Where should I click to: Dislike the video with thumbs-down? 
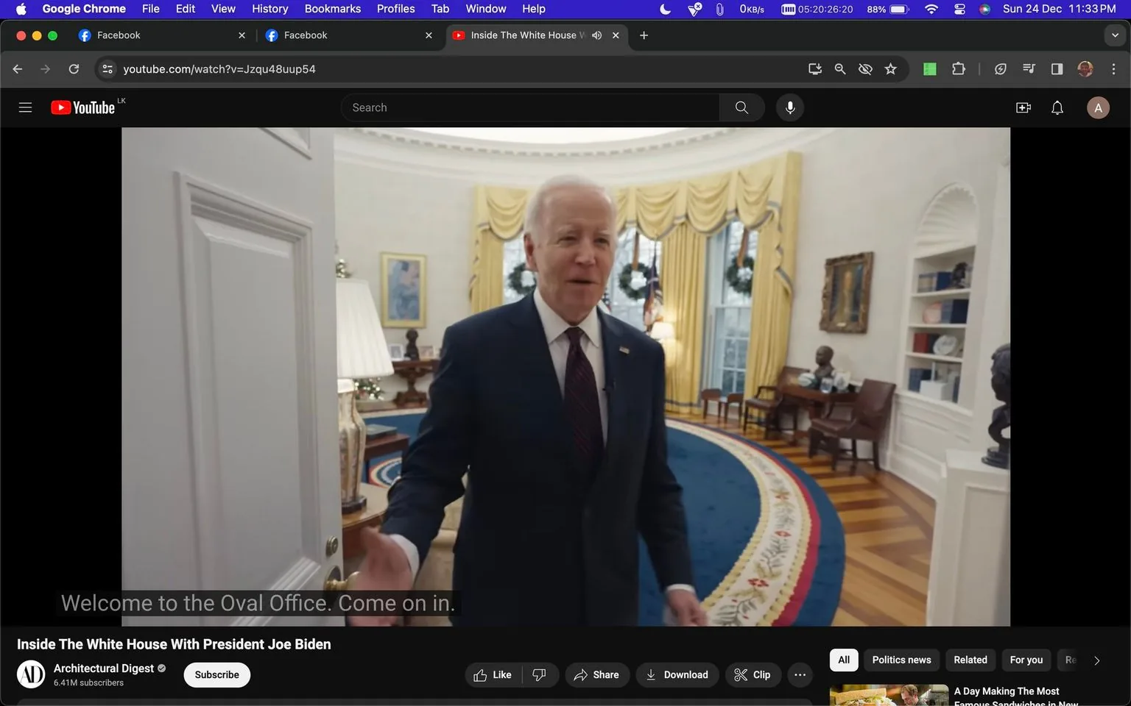(x=540, y=674)
